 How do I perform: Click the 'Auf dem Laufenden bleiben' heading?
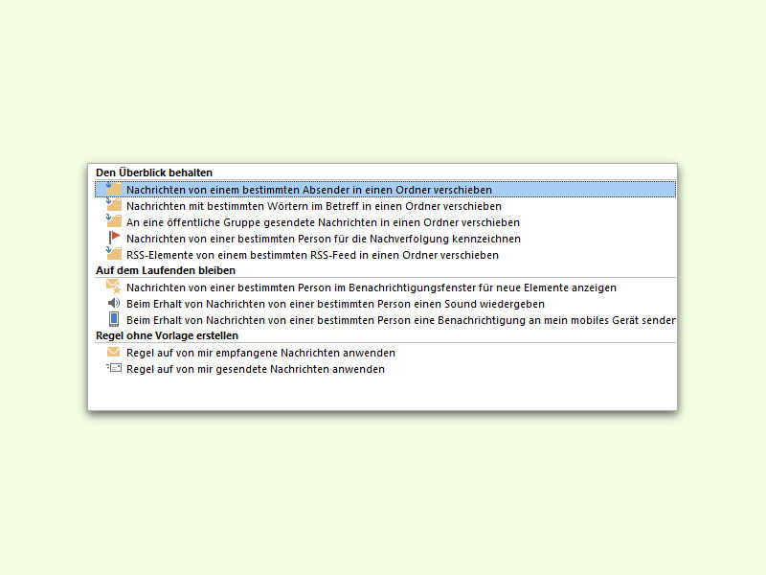(166, 270)
